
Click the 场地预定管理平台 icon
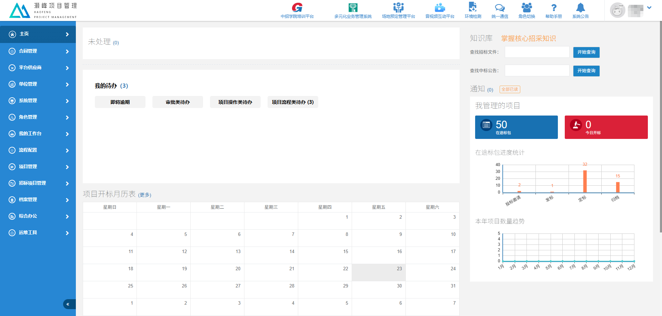(398, 8)
